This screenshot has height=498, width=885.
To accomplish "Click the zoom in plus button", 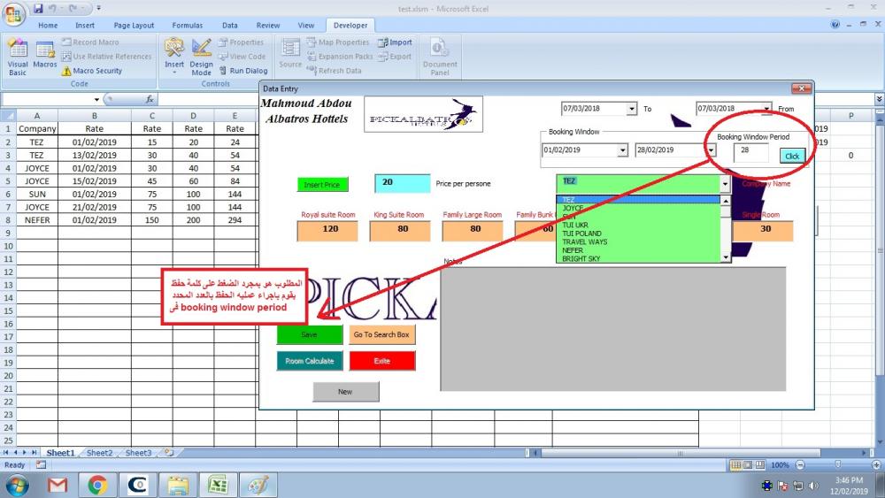I will tap(876, 465).
